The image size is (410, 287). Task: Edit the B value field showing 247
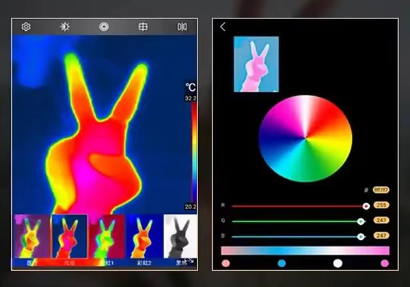(381, 236)
